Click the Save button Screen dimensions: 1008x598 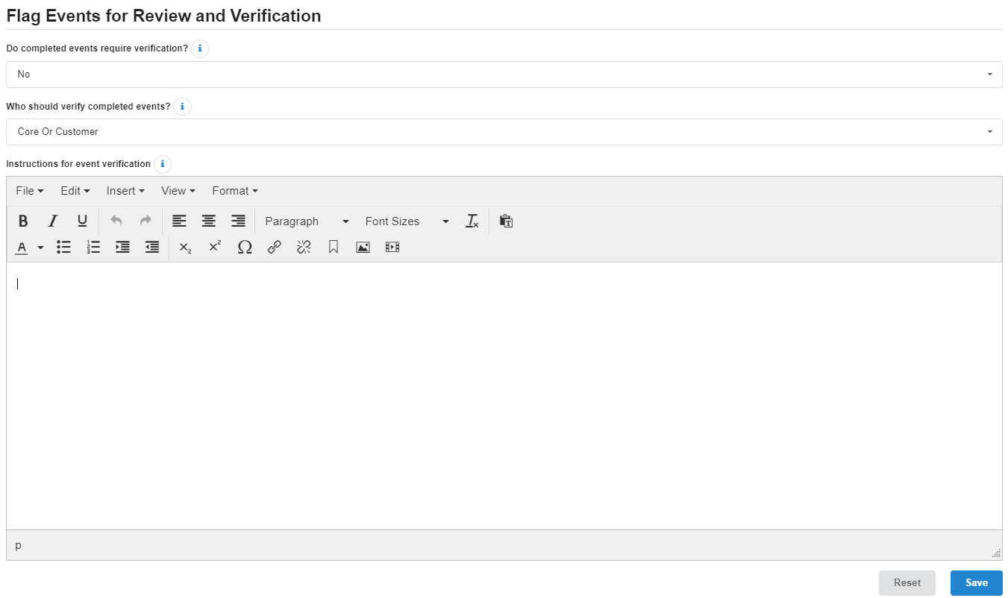point(976,583)
